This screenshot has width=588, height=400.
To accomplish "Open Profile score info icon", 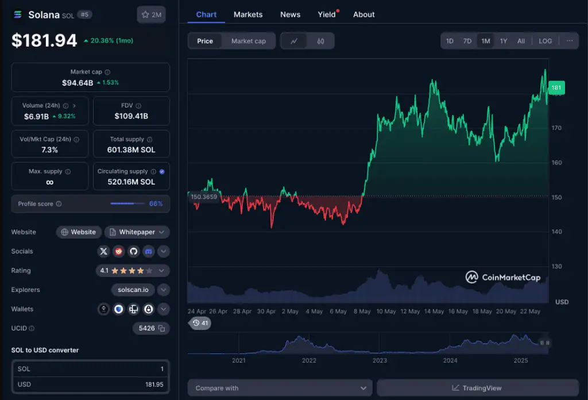I will (x=59, y=204).
